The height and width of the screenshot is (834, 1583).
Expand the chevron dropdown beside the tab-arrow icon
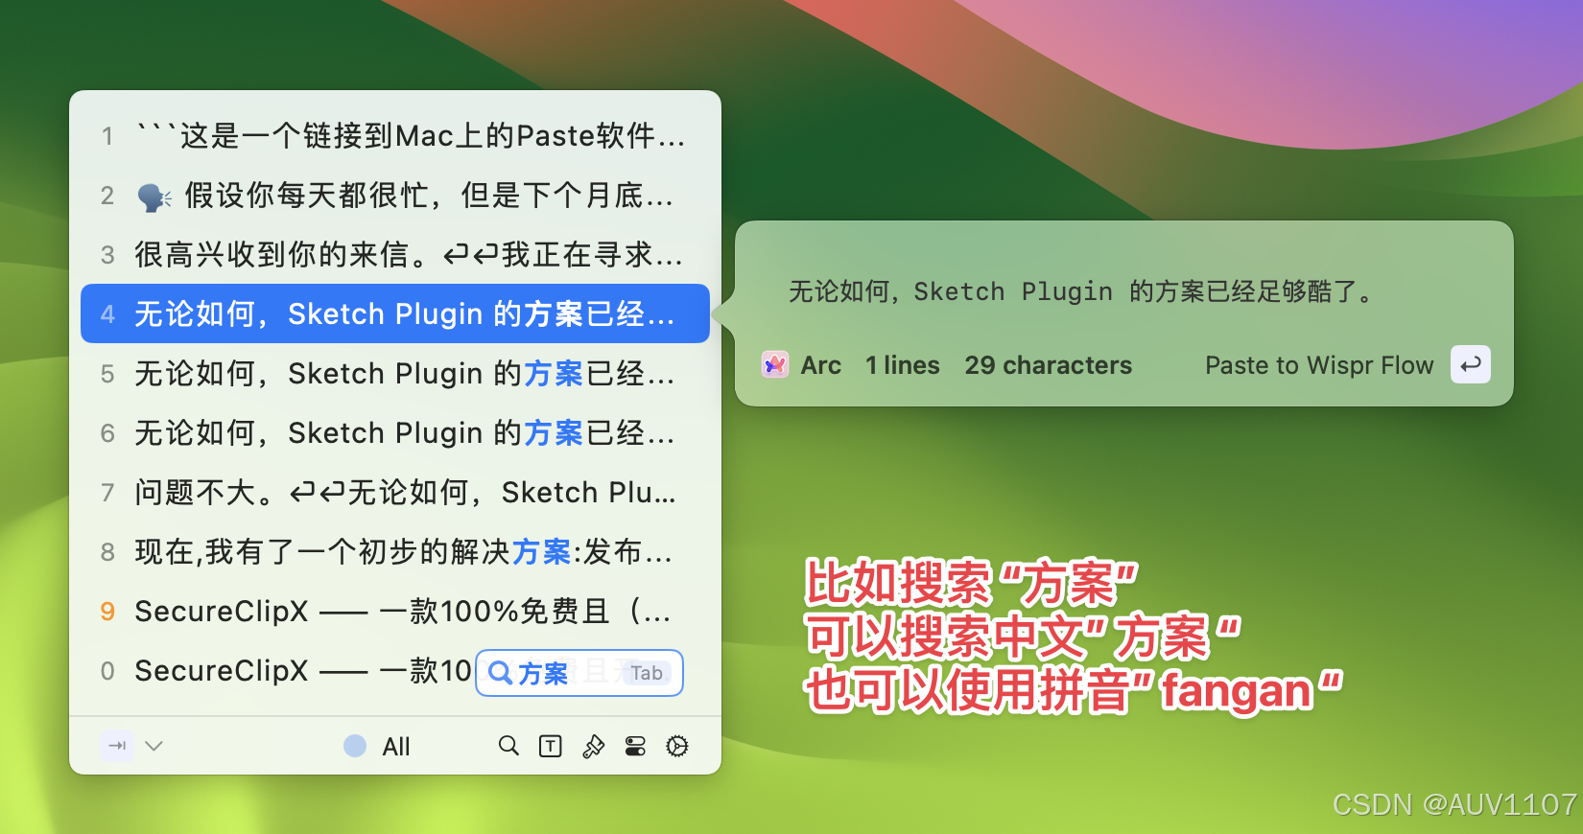pyautogui.click(x=154, y=745)
